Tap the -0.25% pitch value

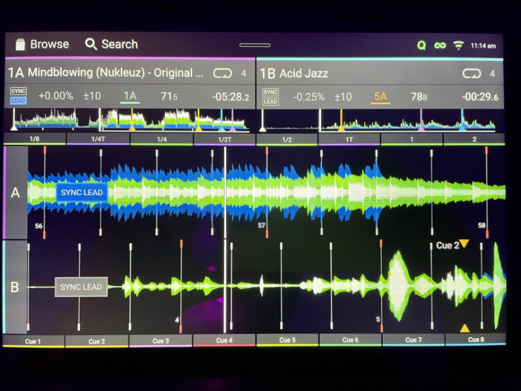pyautogui.click(x=309, y=96)
